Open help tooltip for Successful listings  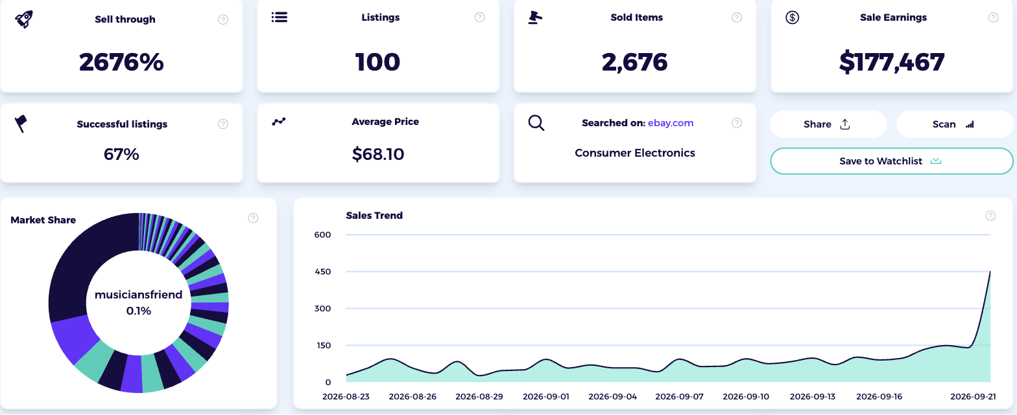click(223, 124)
